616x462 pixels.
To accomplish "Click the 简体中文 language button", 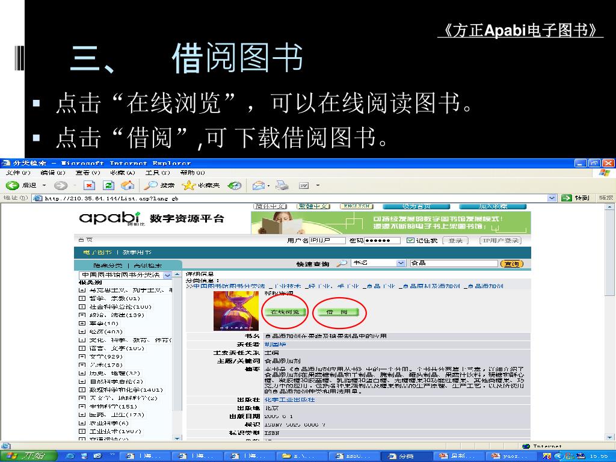I will coord(271,206).
